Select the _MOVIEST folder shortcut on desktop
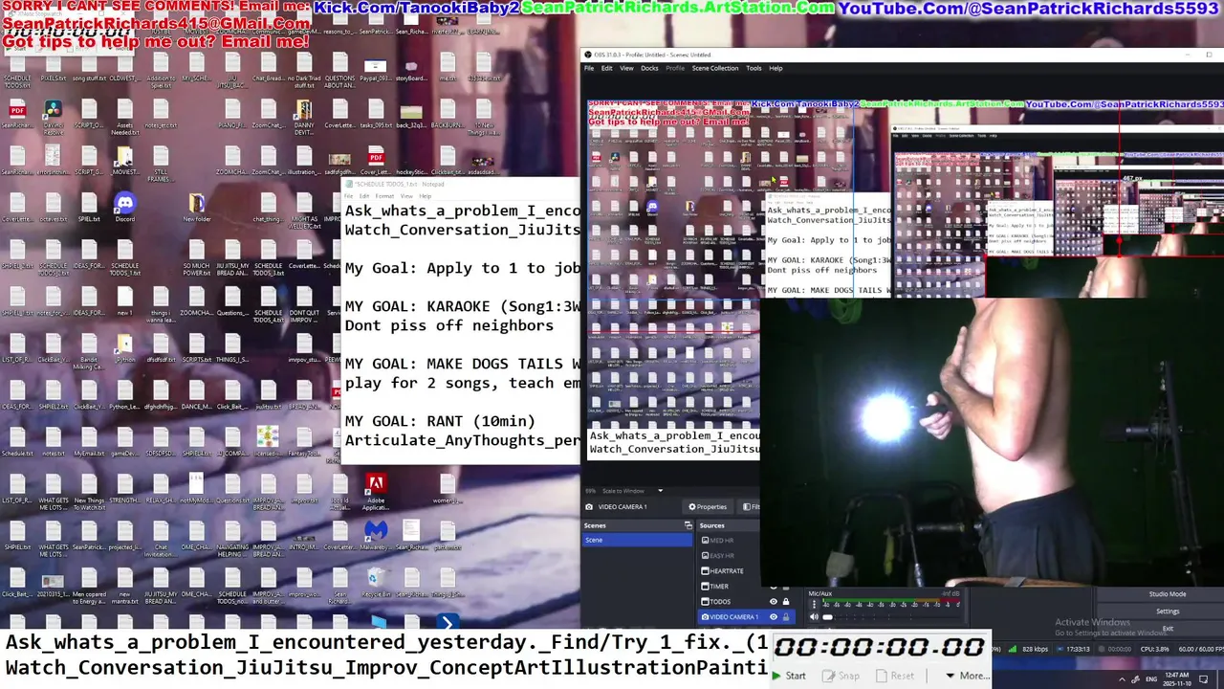This screenshot has height=689, width=1224. (124, 160)
